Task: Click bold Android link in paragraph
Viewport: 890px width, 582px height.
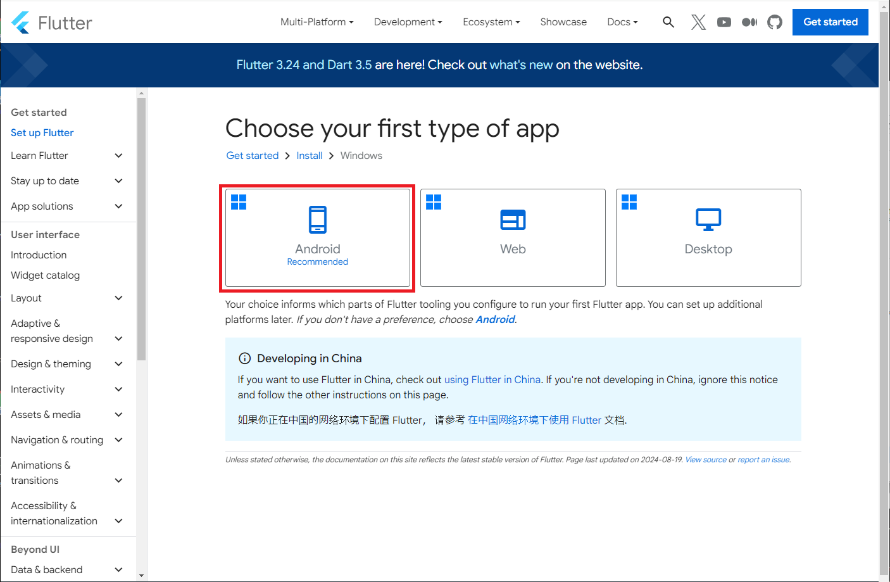Action: point(495,320)
